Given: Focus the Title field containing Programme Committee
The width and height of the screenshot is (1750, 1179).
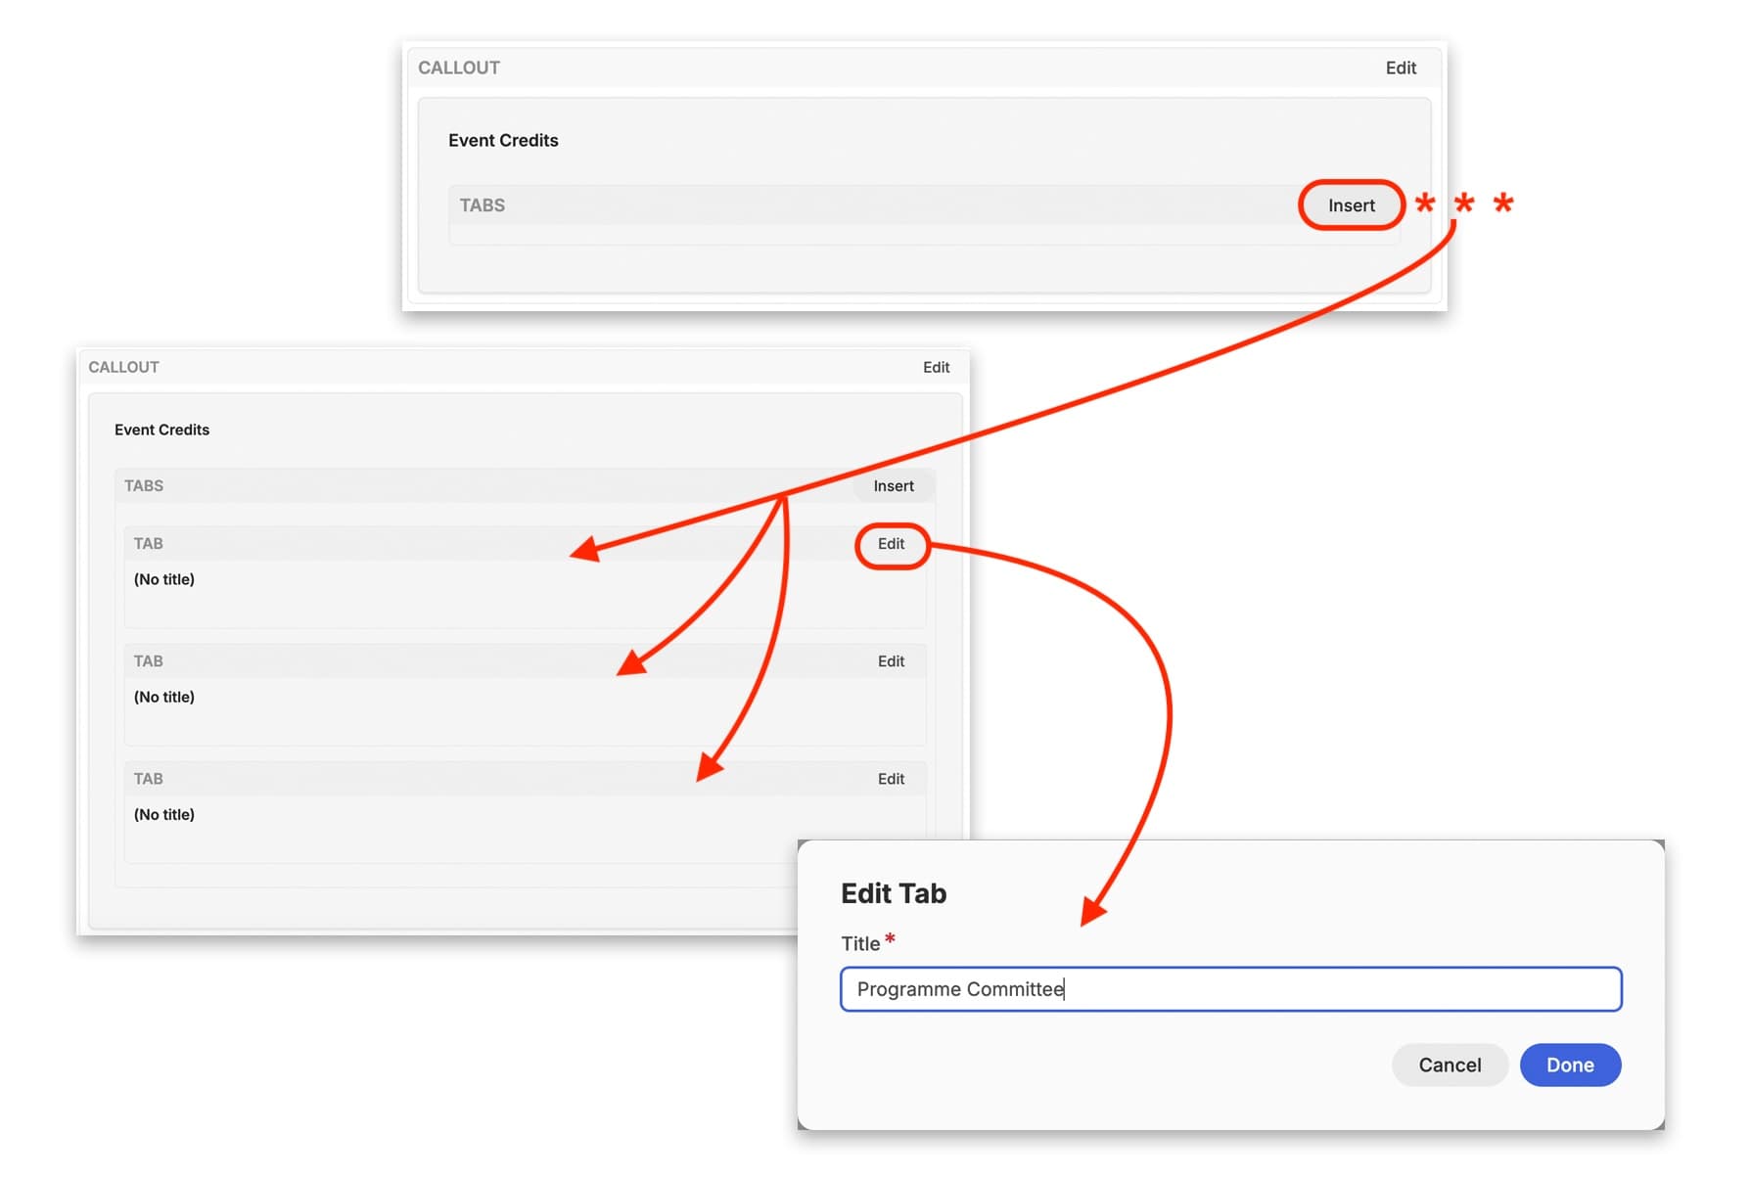Looking at the screenshot, I should pos(1229,989).
